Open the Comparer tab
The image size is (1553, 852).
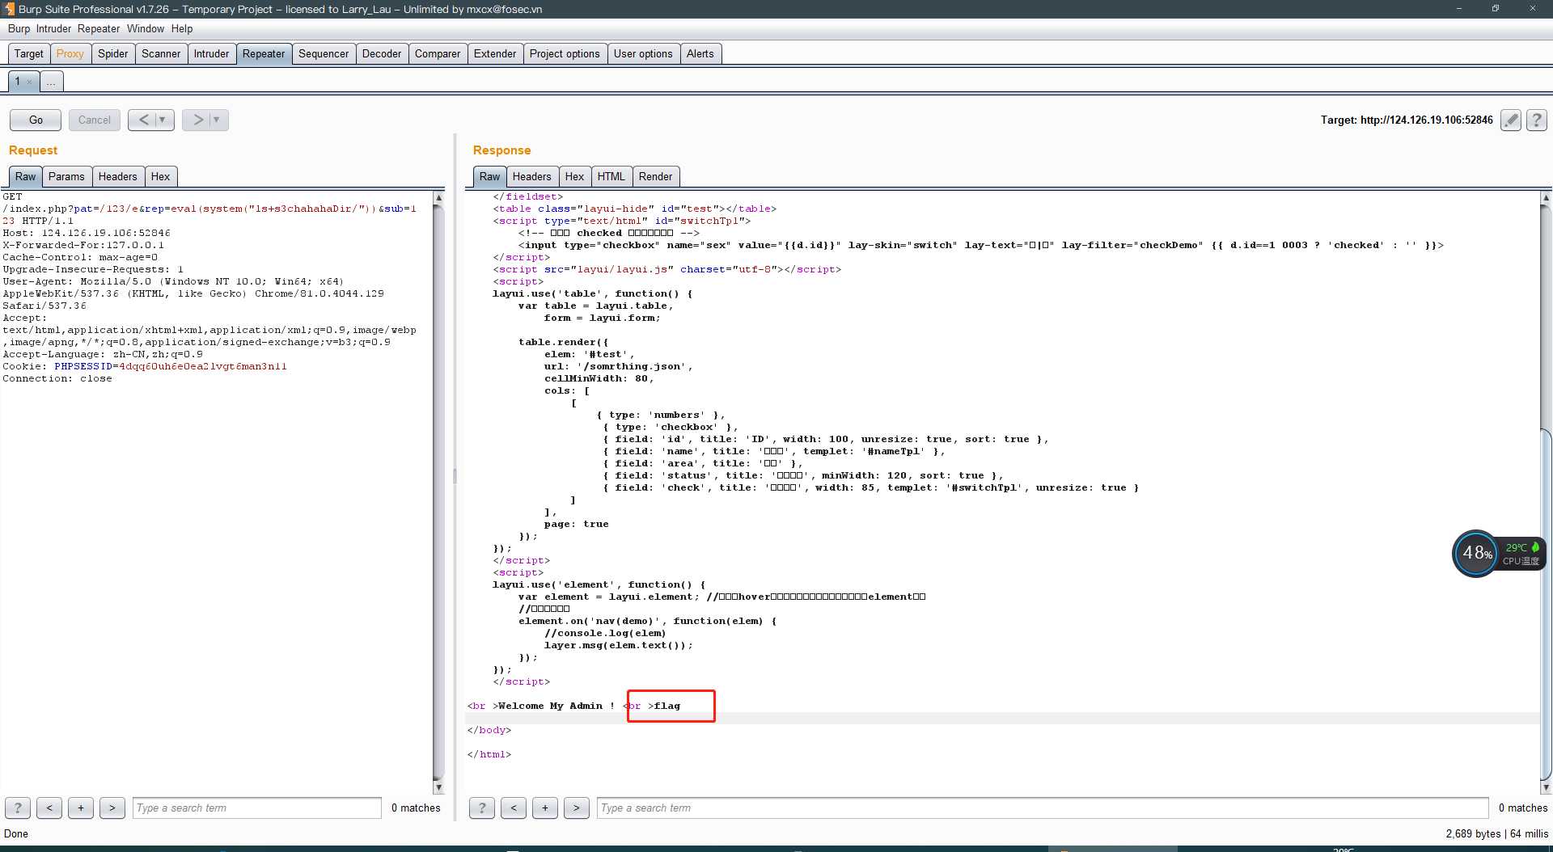tap(438, 53)
